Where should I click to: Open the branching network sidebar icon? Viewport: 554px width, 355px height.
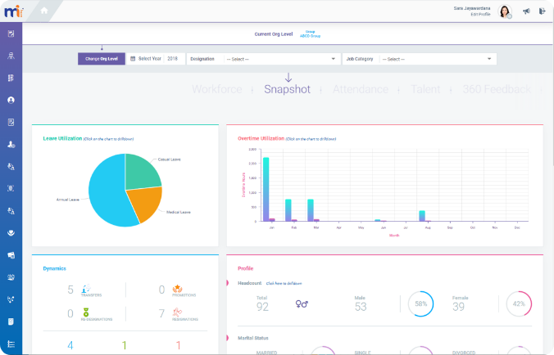pyautogui.click(x=11, y=299)
